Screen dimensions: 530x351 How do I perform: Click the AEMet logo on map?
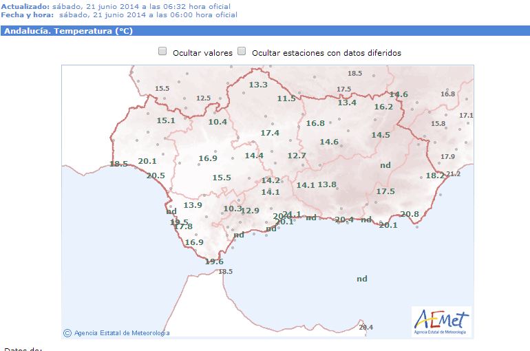pos(441,322)
